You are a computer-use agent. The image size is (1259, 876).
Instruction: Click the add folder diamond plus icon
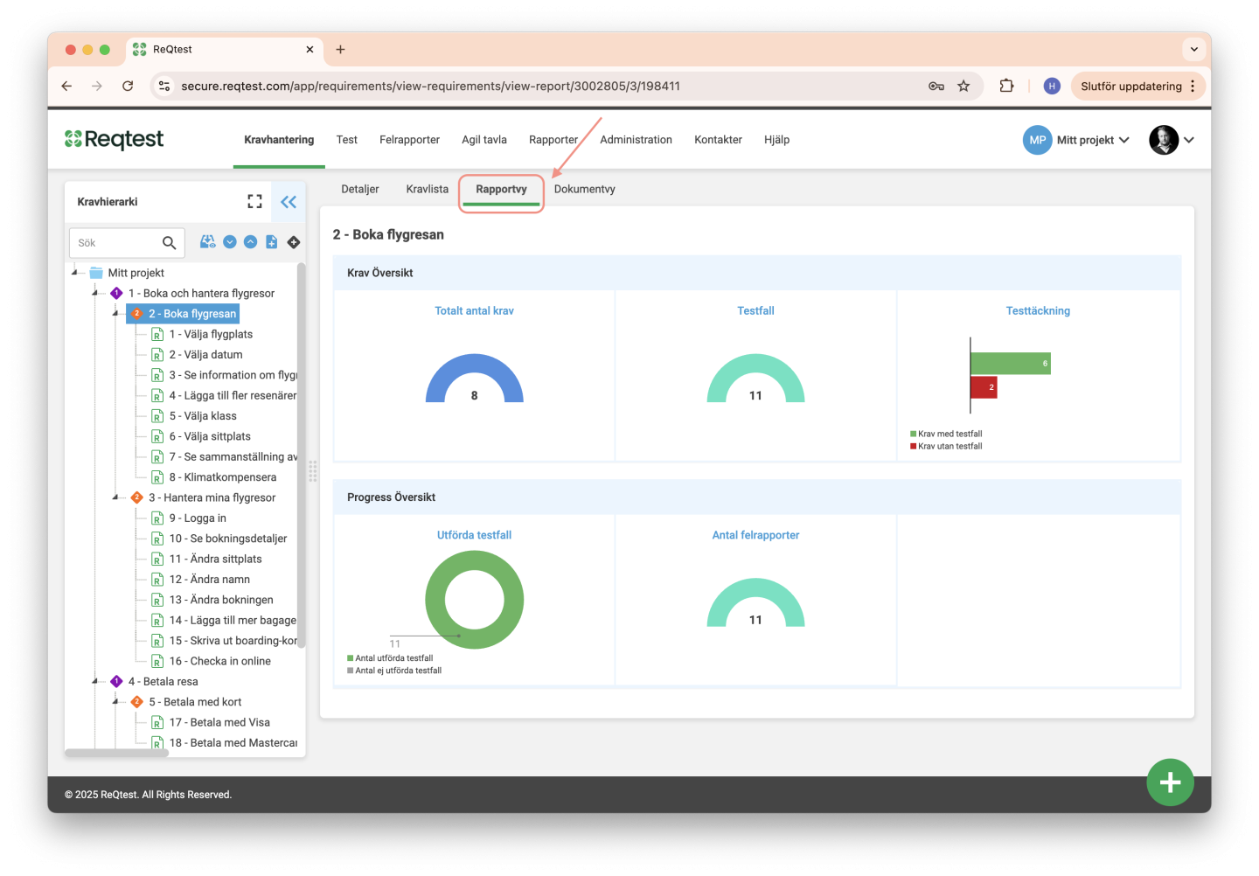pyautogui.click(x=294, y=242)
